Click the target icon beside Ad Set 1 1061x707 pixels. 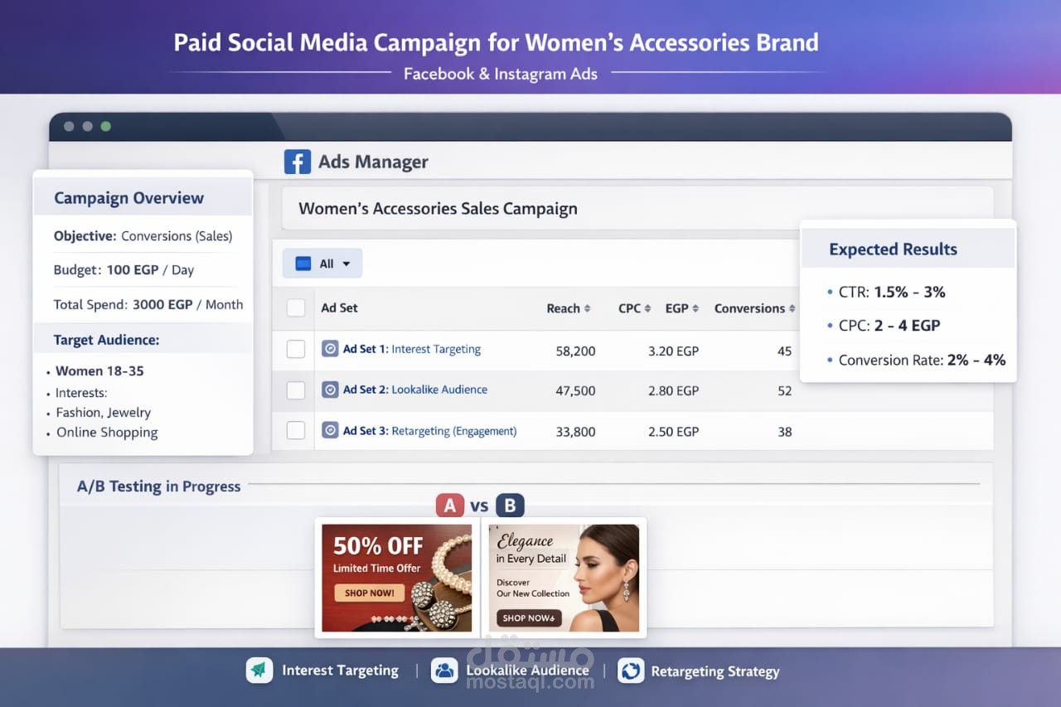coord(329,349)
